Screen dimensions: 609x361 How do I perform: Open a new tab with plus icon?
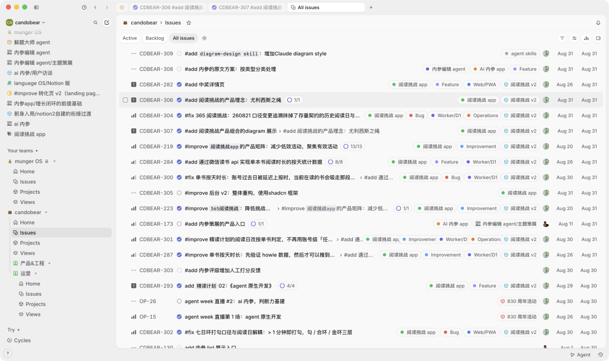tap(371, 7)
